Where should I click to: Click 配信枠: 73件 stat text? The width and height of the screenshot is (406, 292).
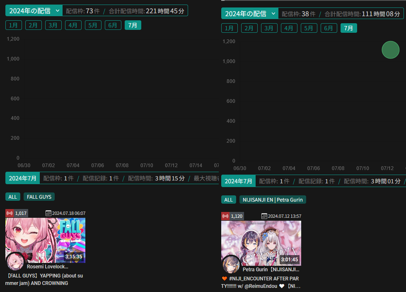(x=82, y=11)
